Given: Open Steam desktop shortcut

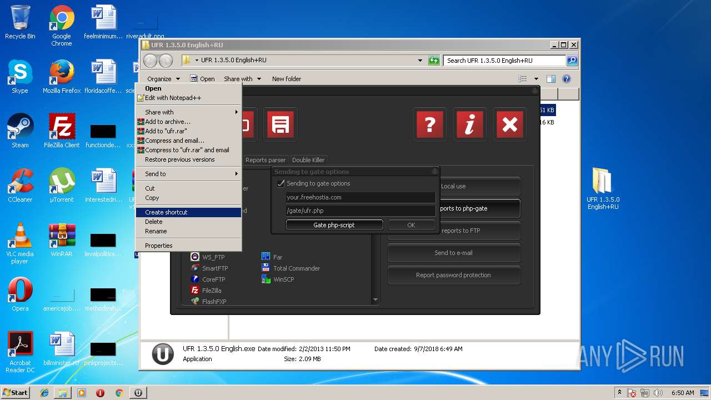Looking at the screenshot, I should pos(20,131).
